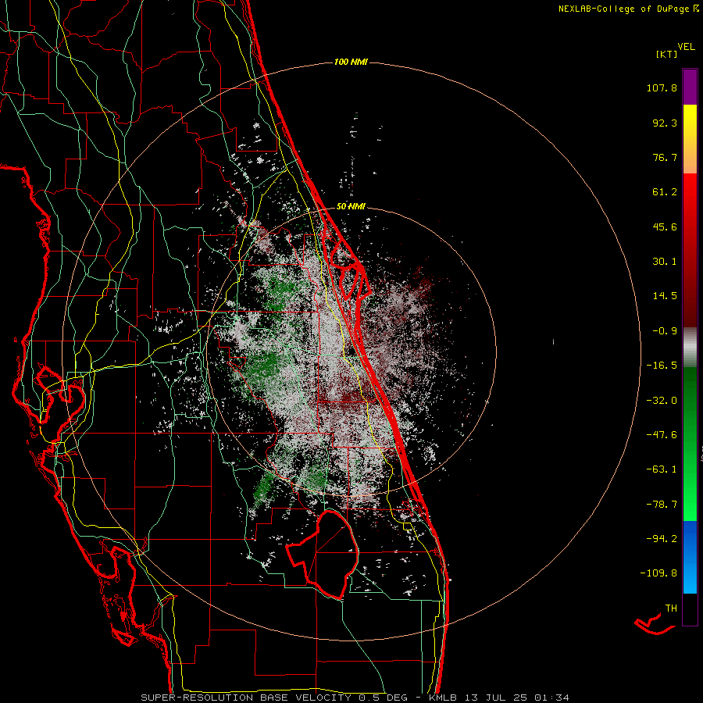Click the NEXLAB-College of DuPage header text
The width and height of the screenshot is (703, 703).
[x=624, y=9]
